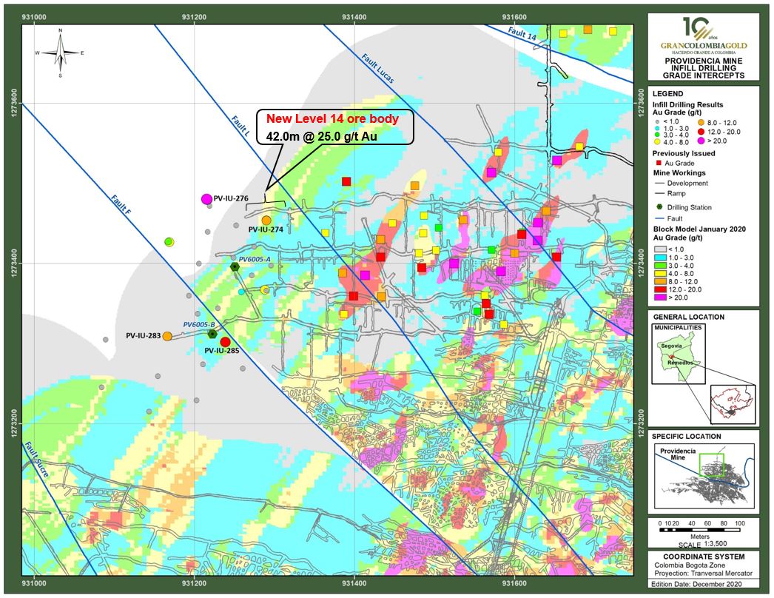Click the magenta > 20.0 block model swatch
774x598 pixels.
pyautogui.click(x=660, y=298)
